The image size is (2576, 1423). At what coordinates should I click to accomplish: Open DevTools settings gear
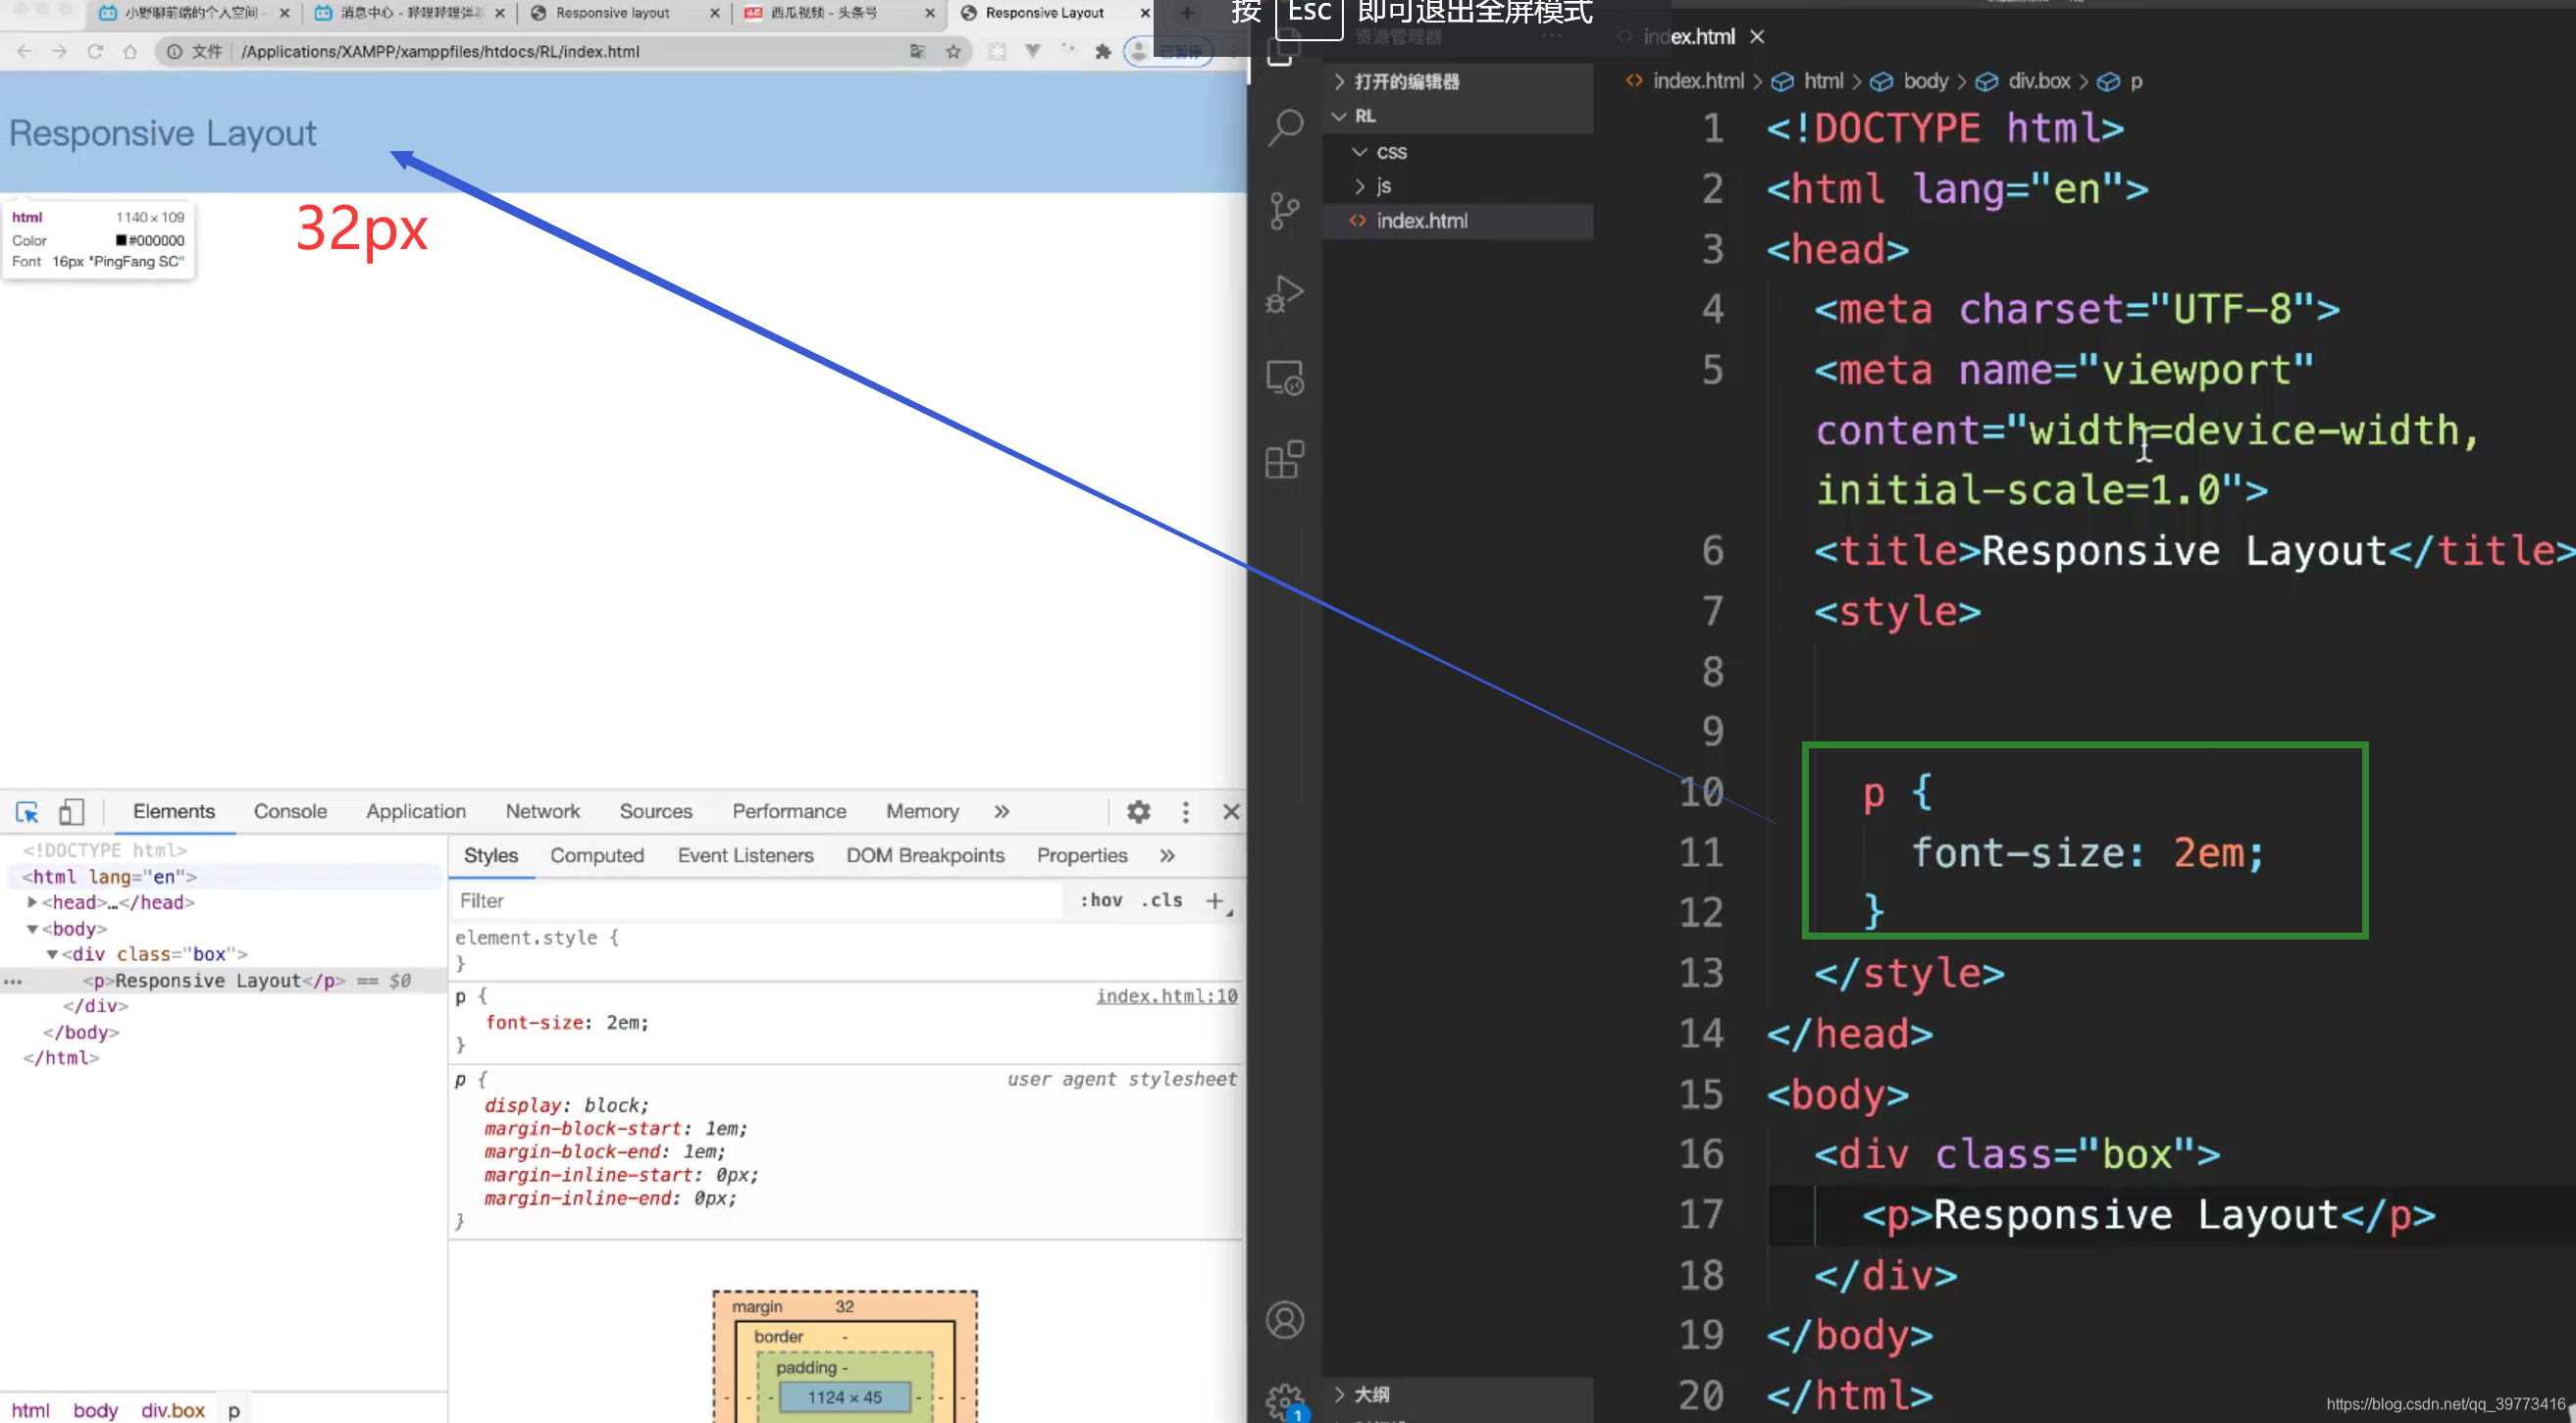tap(1138, 811)
